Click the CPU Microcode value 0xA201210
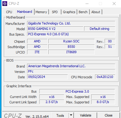Viewport: 121px width, 118px height. [x=105, y=77]
